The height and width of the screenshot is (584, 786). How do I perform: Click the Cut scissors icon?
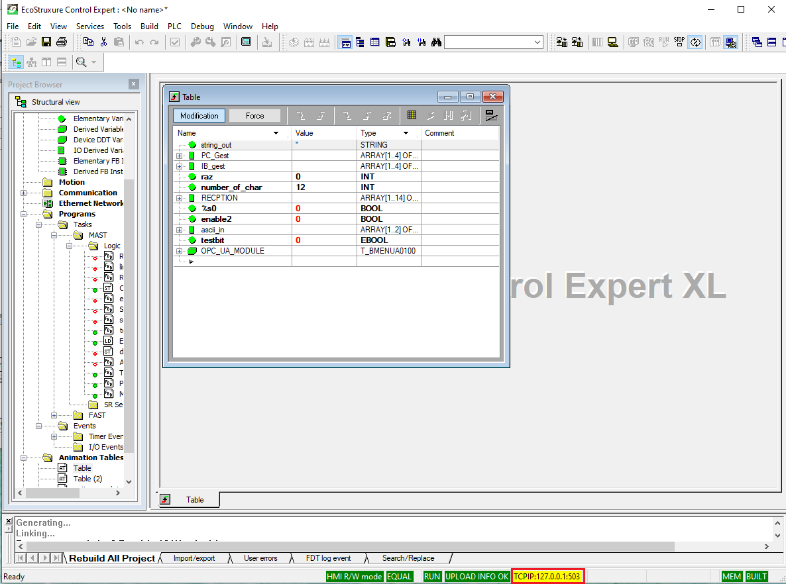click(x=104, y=42)
